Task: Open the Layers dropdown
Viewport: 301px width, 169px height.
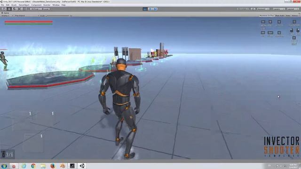Action: [x=279, y=9]
